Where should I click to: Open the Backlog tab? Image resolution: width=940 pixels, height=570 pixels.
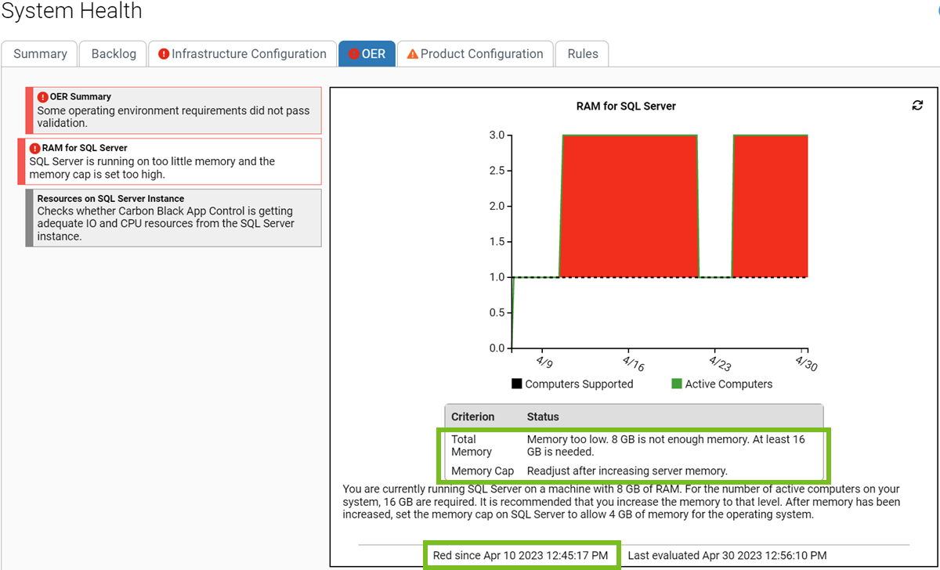(112, 53)
